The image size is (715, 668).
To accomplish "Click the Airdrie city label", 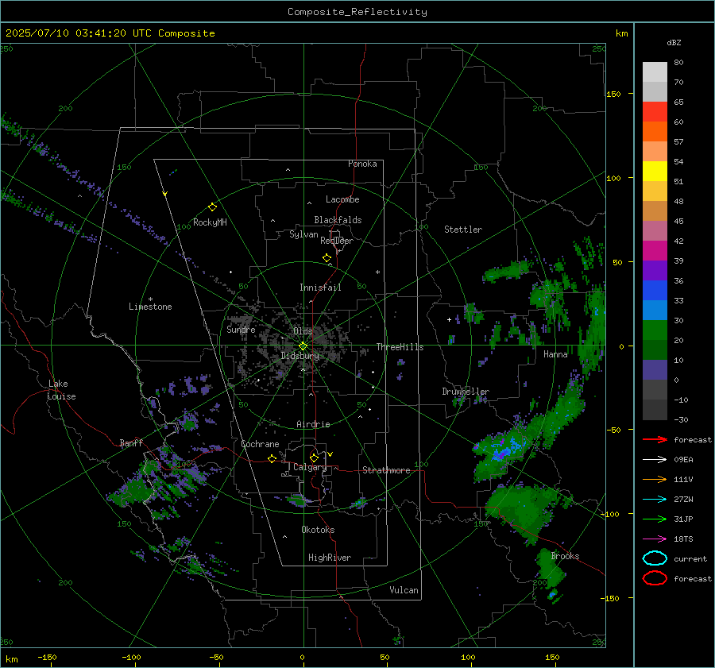I will tap(313, 424).
